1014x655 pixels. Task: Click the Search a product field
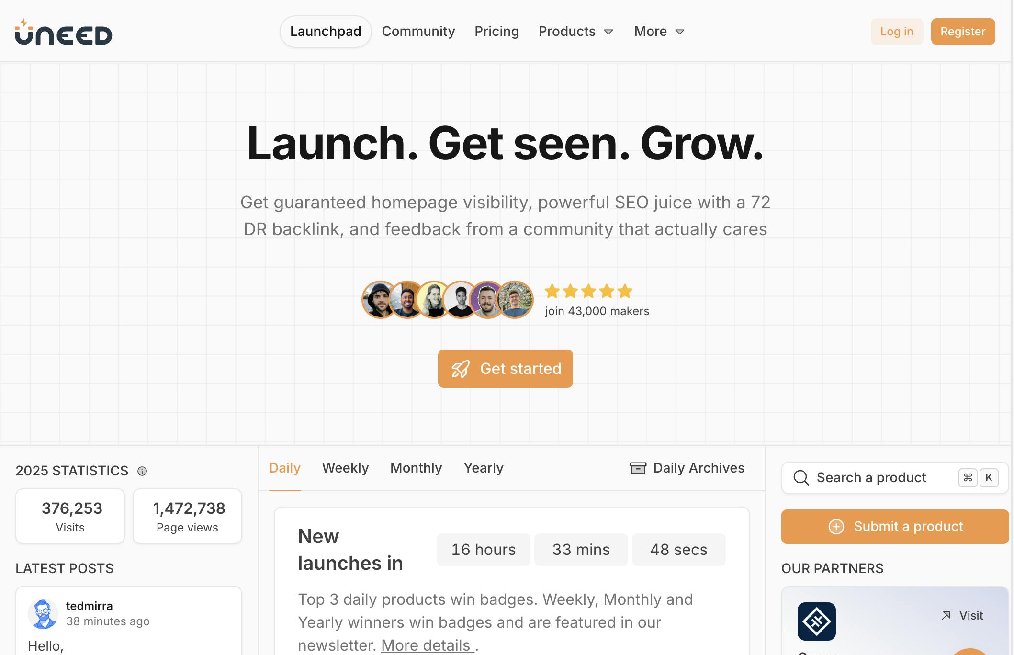(871, 477)
